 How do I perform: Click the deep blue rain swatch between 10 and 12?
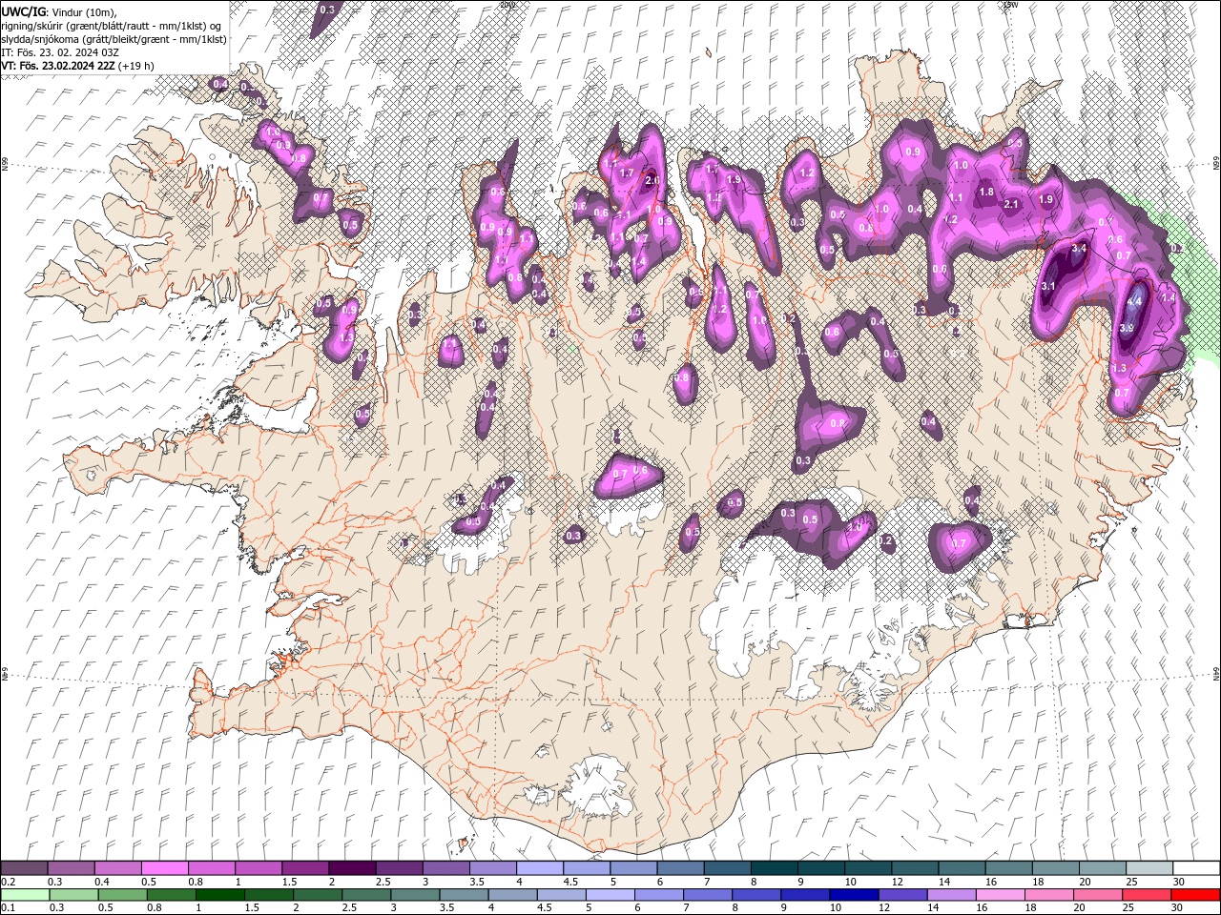tap(853, 895)
